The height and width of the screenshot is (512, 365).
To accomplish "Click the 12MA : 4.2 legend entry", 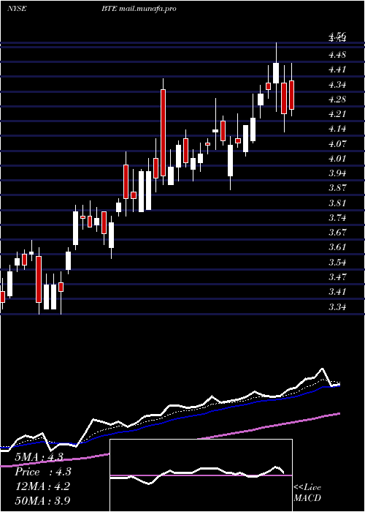I will click(x=43, y=486).
